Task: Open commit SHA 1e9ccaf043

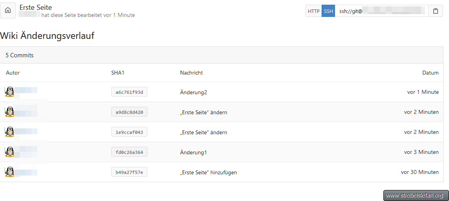Action: 129,132
